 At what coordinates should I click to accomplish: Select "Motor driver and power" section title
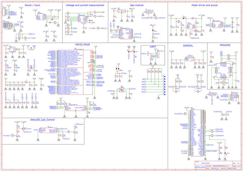click(205, 5)
